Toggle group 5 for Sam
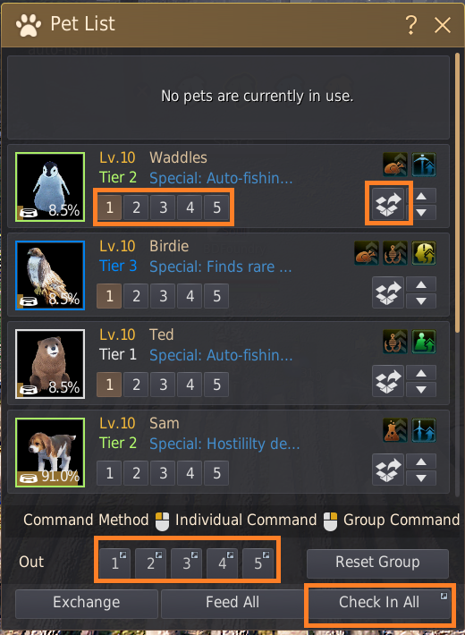Viewport: 465px width, 635px height. (x=216, y=473)
